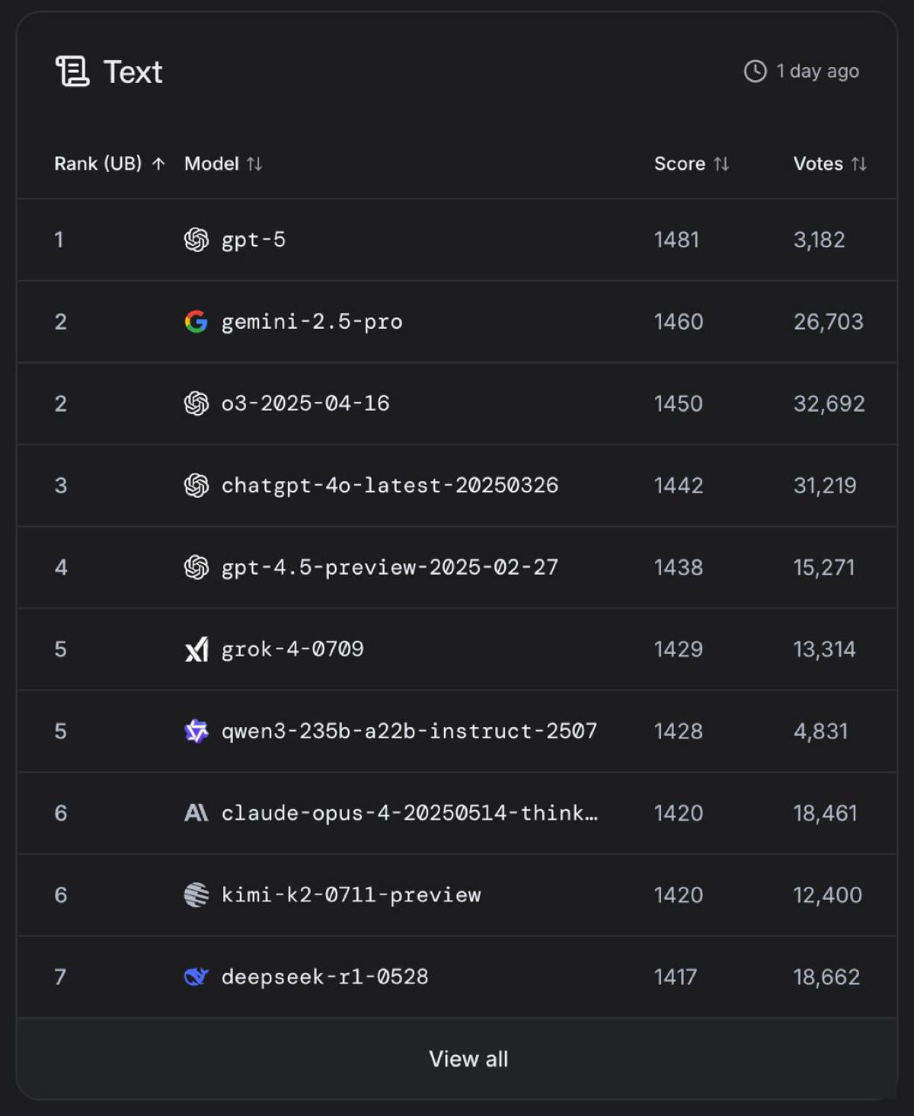Click vote count 18,662
Screen dimensions: 914x1116
click(827, 977)
